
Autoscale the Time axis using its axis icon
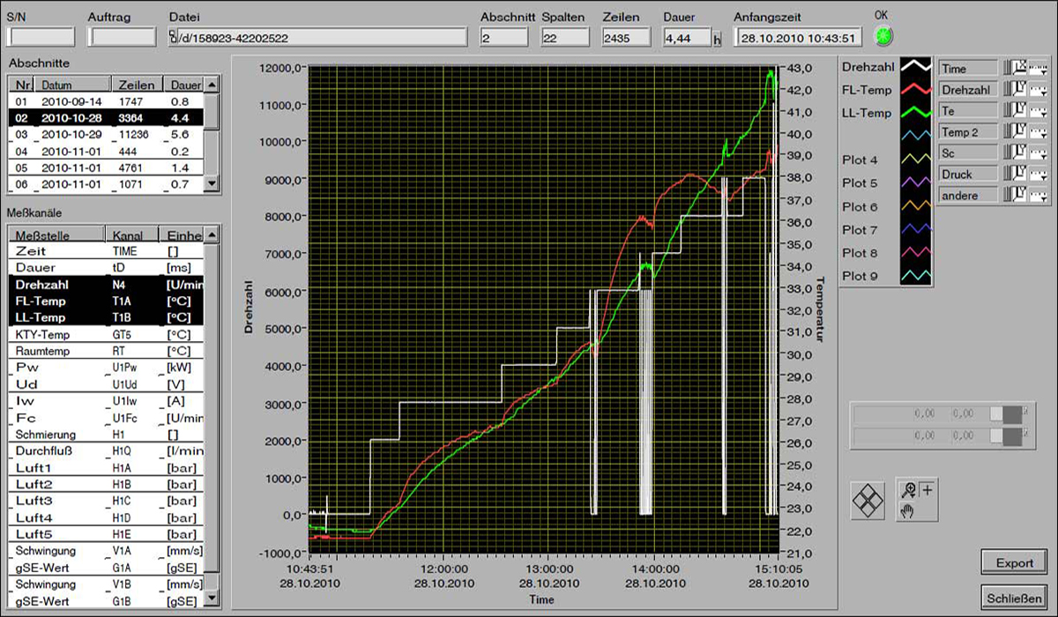click(1017, 68)
